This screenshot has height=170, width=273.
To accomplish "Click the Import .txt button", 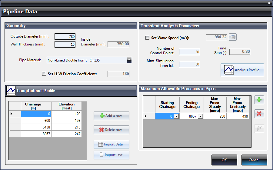I will (x=111, y=155).
